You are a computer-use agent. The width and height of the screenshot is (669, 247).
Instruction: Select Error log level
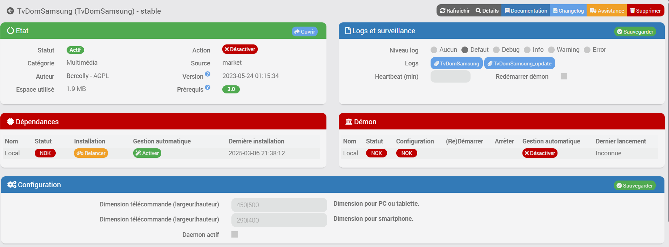[x=587, y=50]
